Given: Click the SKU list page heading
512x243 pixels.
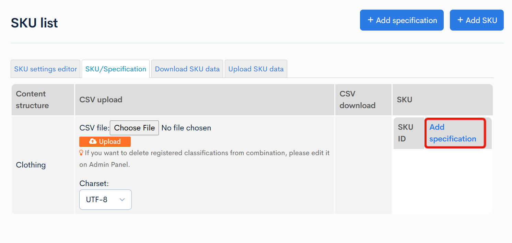Looking at the screenshot, I should click(34, 23).
